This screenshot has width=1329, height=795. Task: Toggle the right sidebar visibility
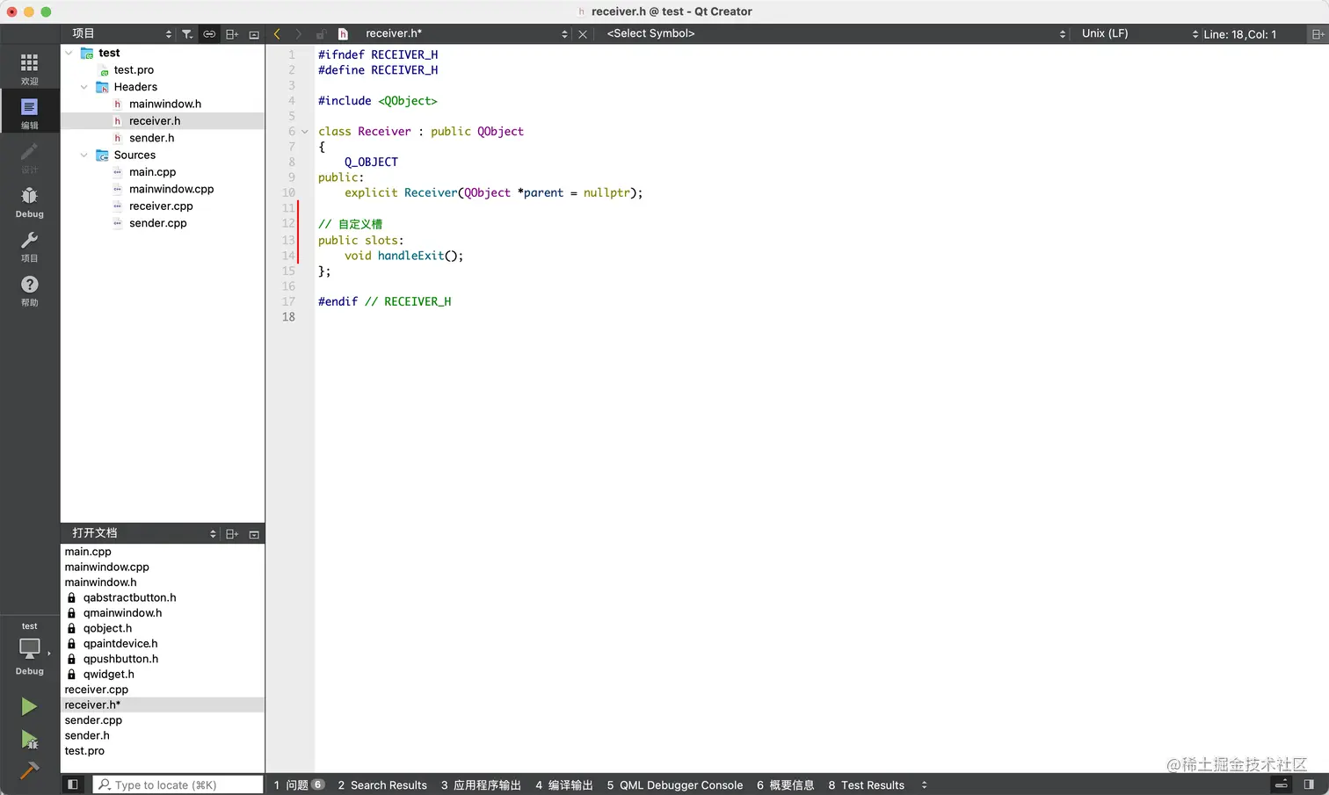pos(1309,784)
